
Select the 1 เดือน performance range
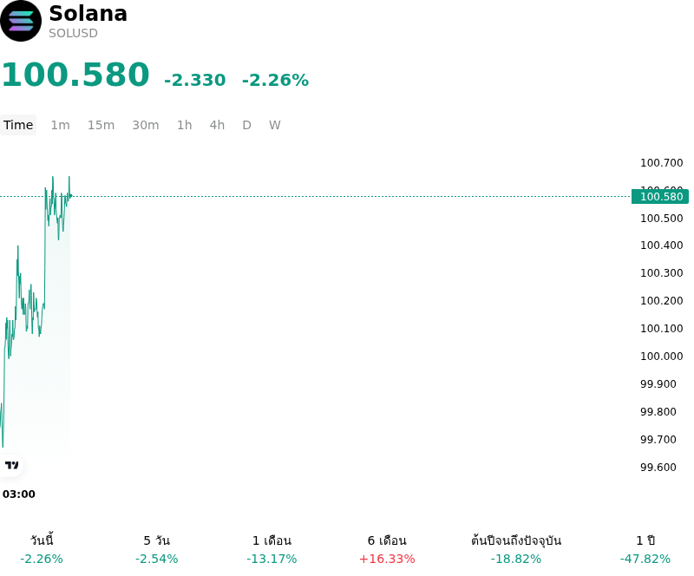[x=272, y=549]
